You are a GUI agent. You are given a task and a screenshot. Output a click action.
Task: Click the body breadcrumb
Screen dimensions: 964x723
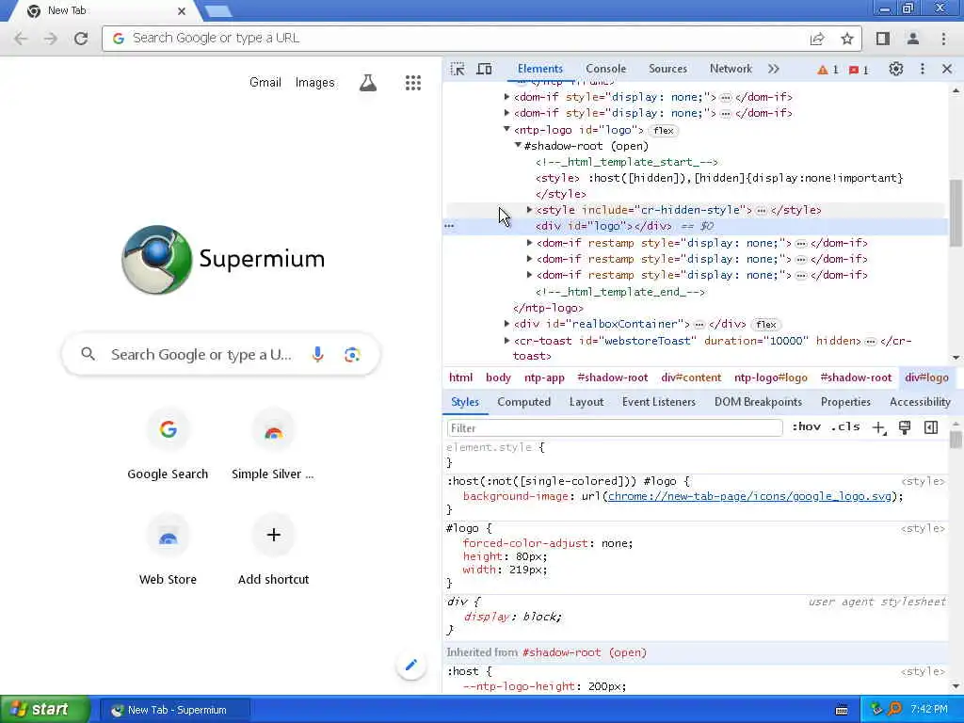click(x=498, y=378)
